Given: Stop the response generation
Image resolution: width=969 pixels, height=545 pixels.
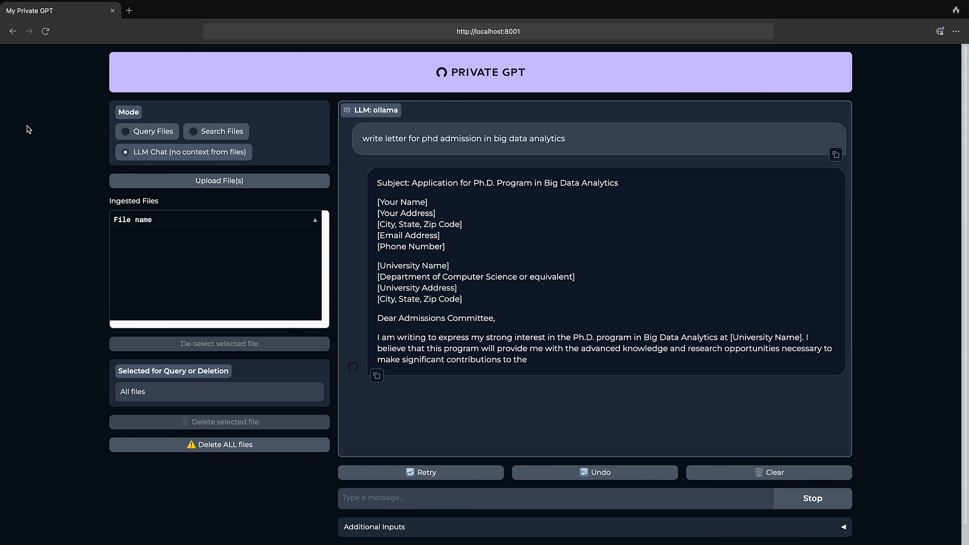Looking at the screenshot, I should point(812,498).
